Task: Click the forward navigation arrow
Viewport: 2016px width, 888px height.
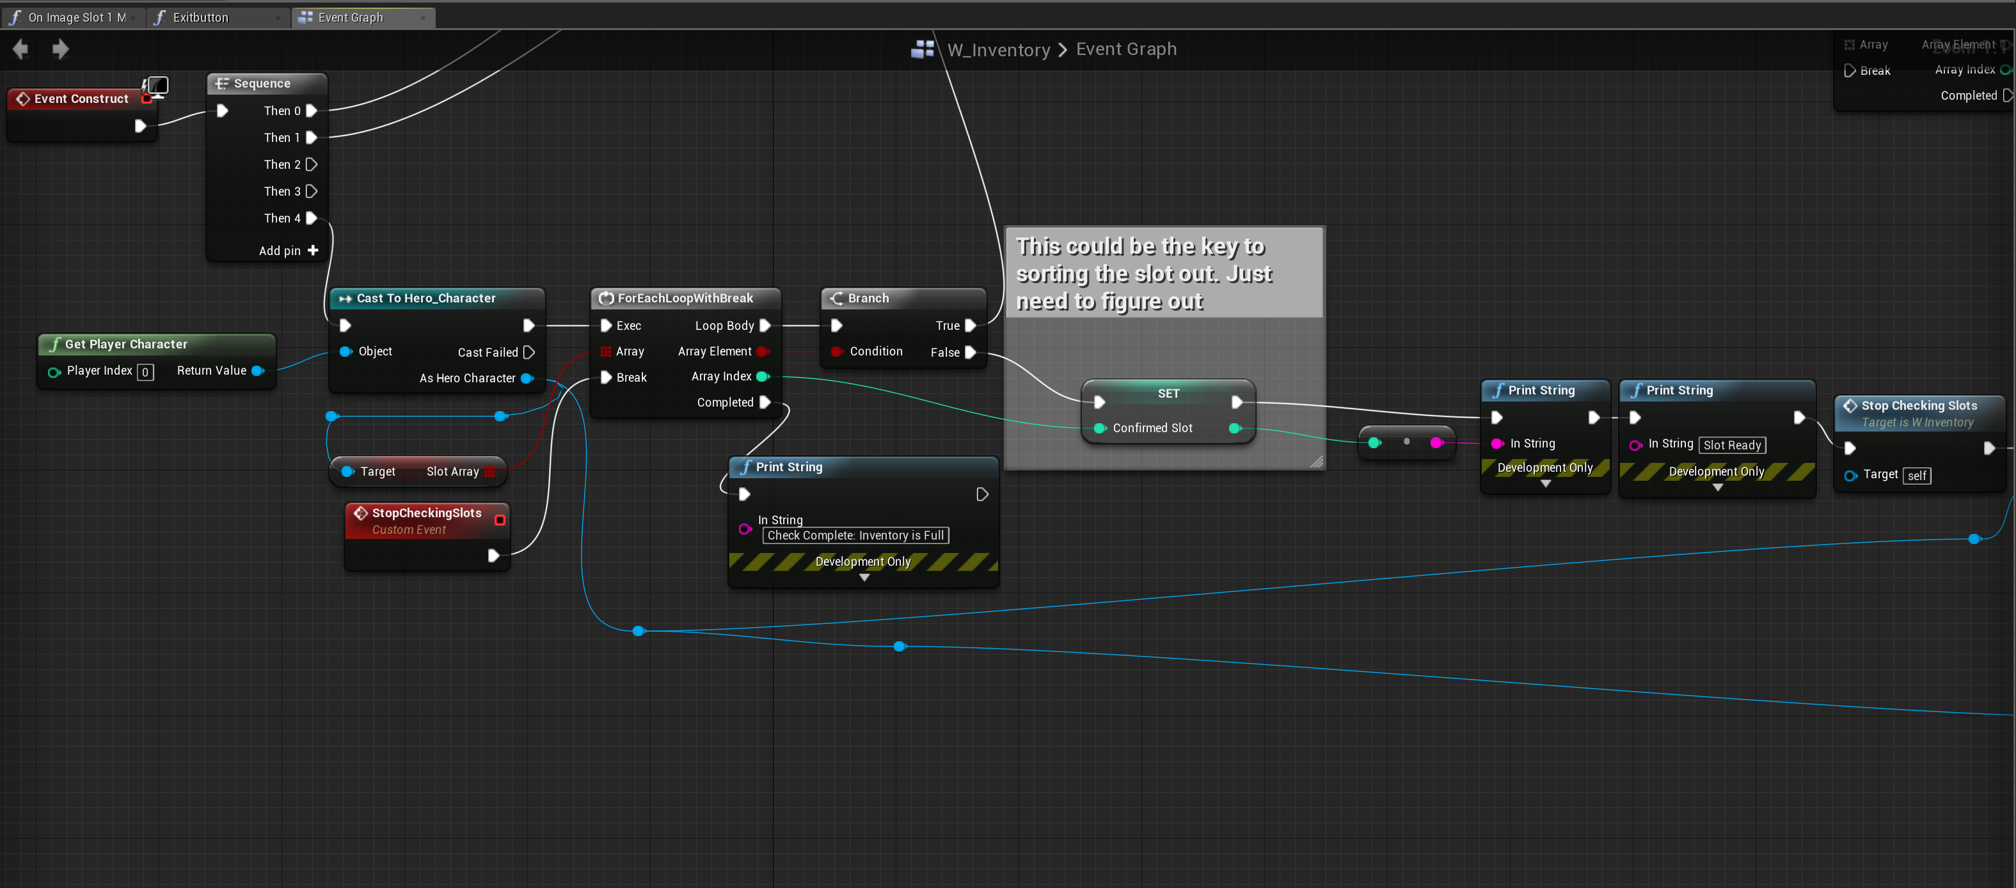Action: 60,49
